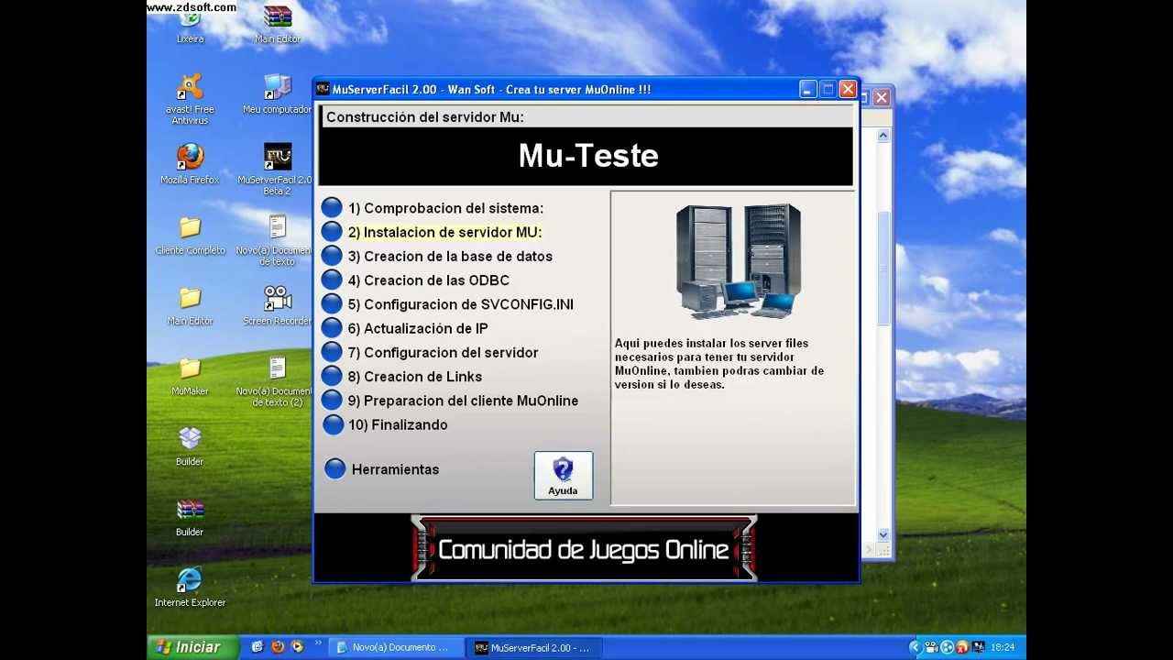
Task: Click blue bullet beside Creacion de Links
Action: coord(332,376)
